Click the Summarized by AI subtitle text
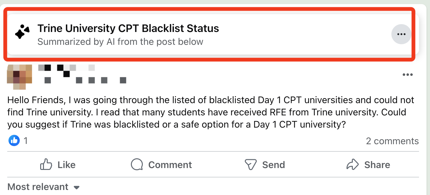 (x=120, y=42)
